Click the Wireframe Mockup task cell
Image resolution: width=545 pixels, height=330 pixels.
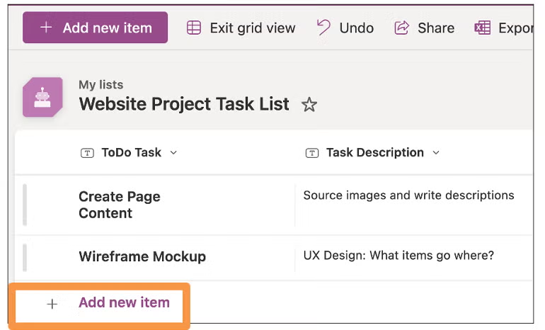[x=142, y=257]
